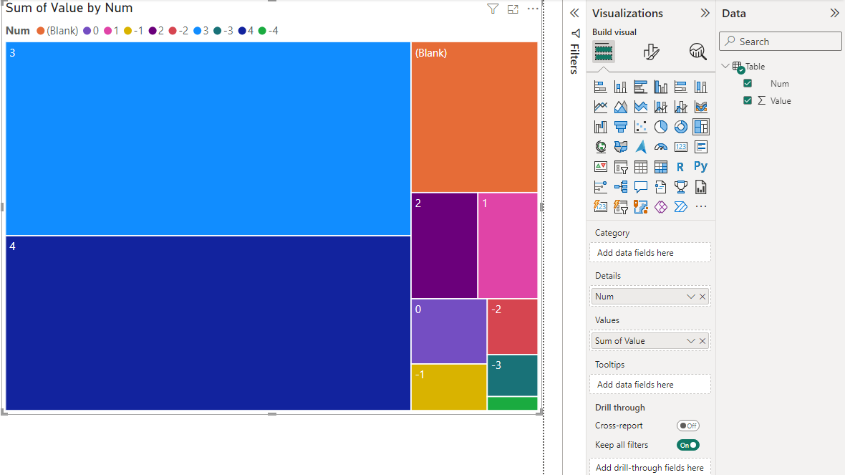This screenshot has width=845, height=475.
Task: Choose the trophy metrics visual
Action: (x=680, y=187)
